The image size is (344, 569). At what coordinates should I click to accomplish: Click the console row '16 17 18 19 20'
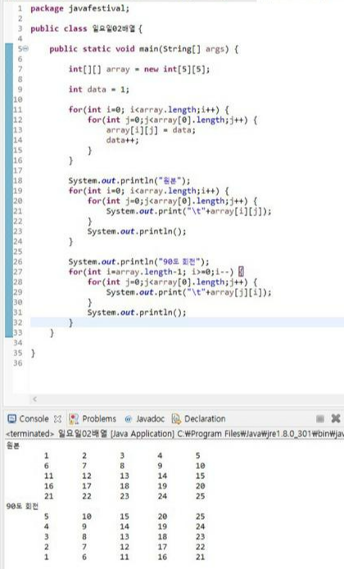(x=124, y=485)
